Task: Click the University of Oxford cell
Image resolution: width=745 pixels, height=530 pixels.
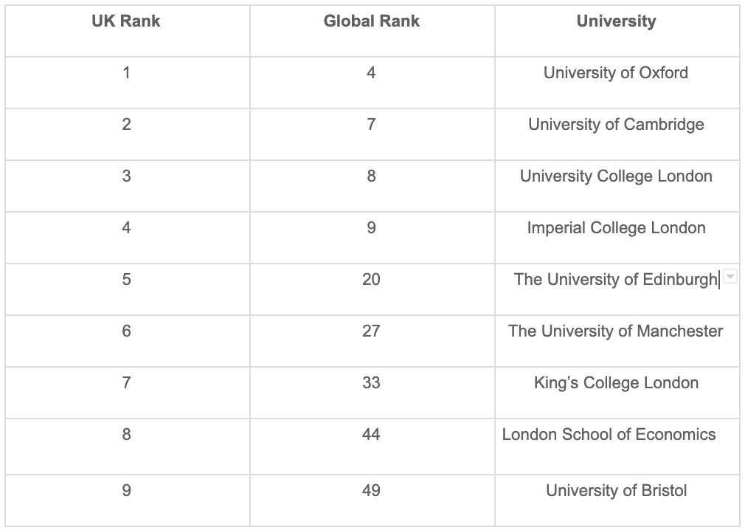Action: coord(617,83)
